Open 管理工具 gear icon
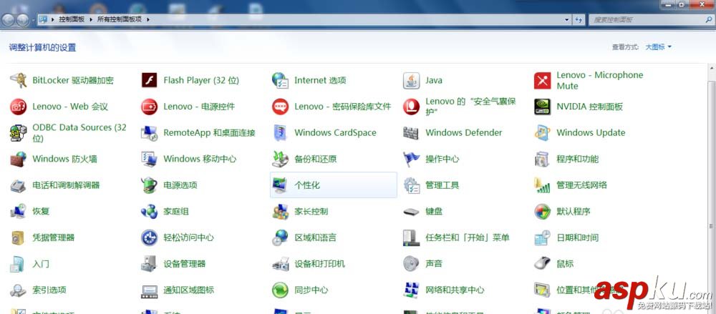716x314 pixels. (x=412, y=185)
